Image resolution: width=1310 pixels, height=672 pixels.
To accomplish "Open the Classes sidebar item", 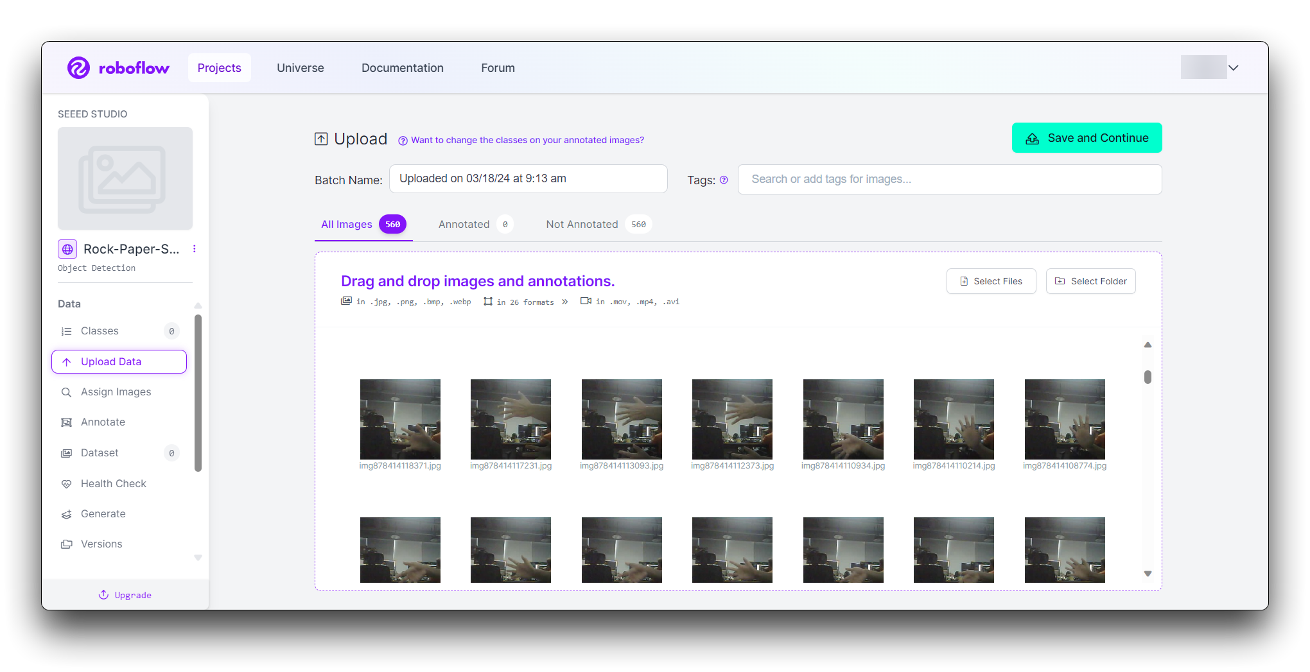I will pos(119,331).
